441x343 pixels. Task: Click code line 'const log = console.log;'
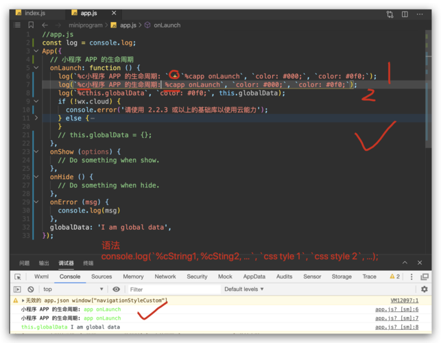[x=89, y=43]
